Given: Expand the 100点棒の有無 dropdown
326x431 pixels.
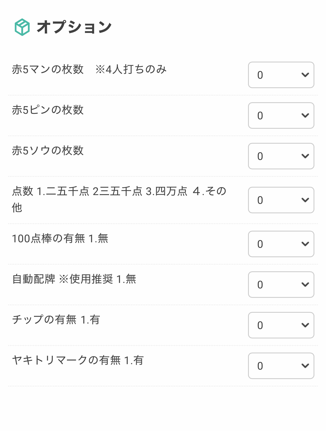Looking at the screenshot, I should tap(281, 244).
